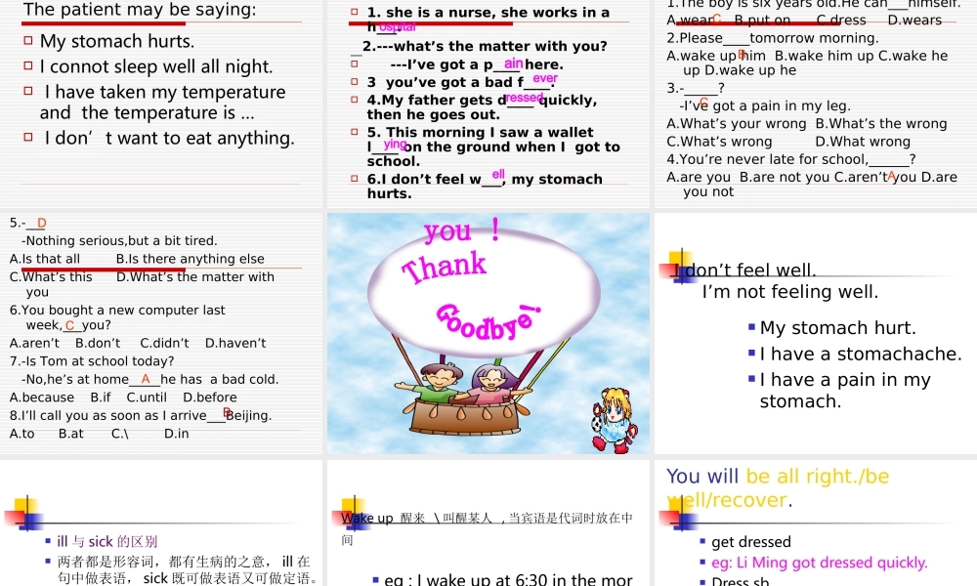Choose option 'C.didn't'
Viewport: 977px width, 586px height.
pos(164,343)
